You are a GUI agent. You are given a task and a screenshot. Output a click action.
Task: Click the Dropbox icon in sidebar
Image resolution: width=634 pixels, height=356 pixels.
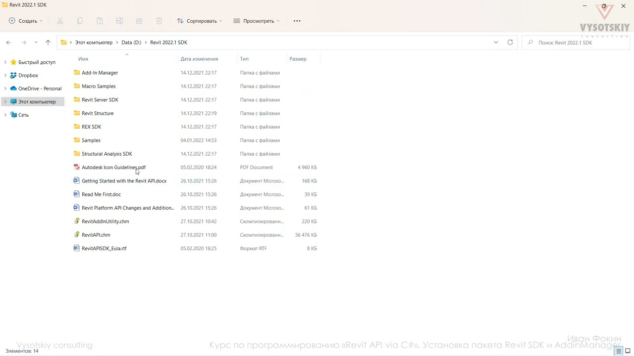click(13, 75)
